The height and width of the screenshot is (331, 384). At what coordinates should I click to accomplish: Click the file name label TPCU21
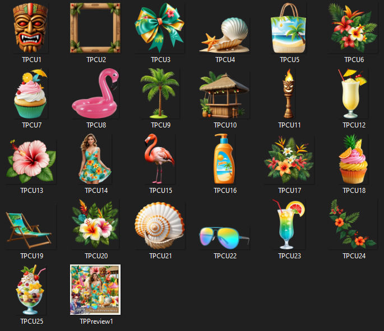click(161, 256)
